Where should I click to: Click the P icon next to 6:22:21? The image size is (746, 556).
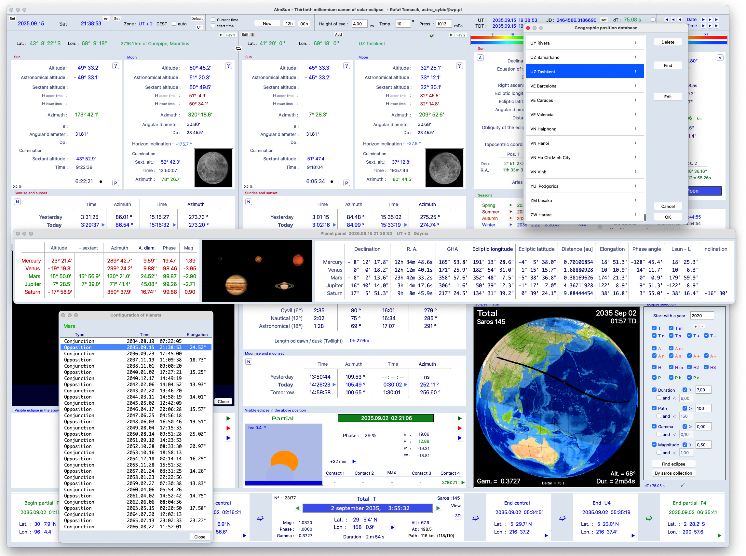pyautogui.click(x=115, y=183)
